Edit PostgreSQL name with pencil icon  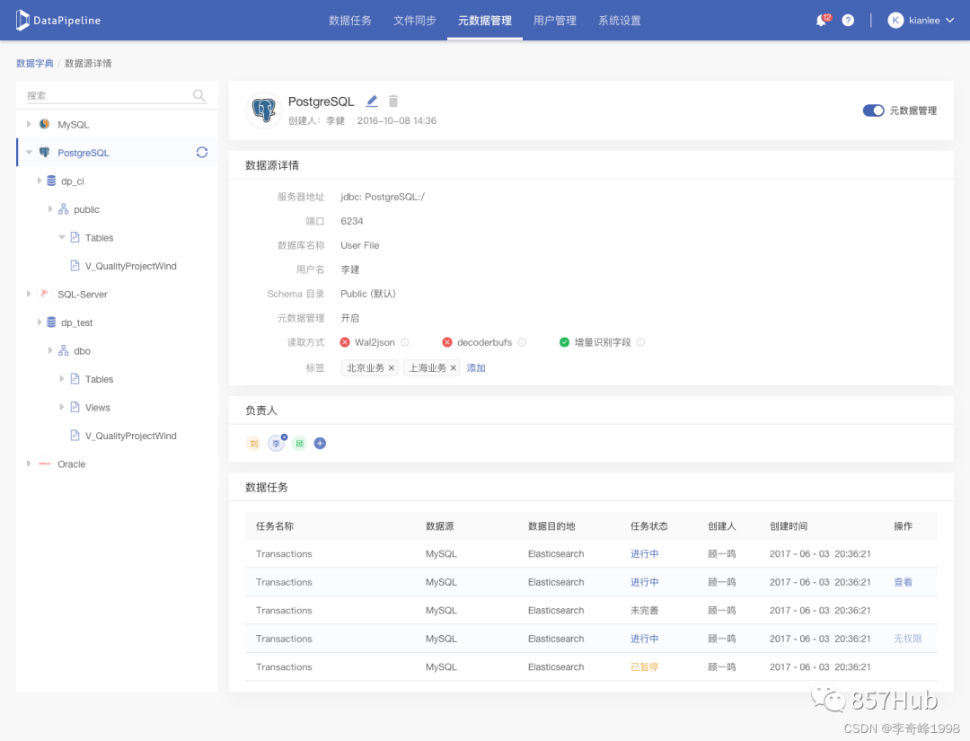tap(372, 101)
